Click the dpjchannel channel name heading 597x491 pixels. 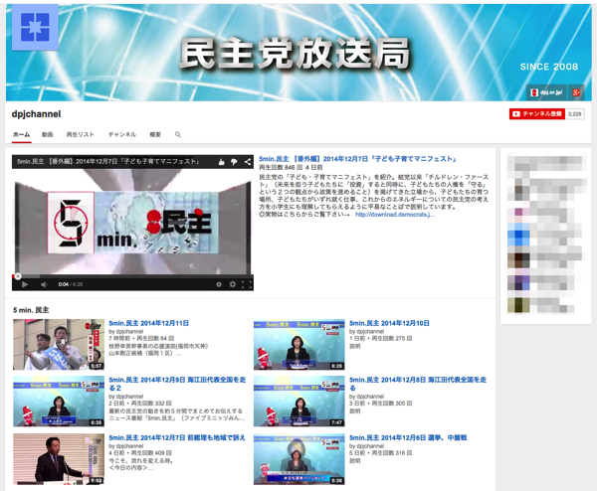tap(36, 114)
